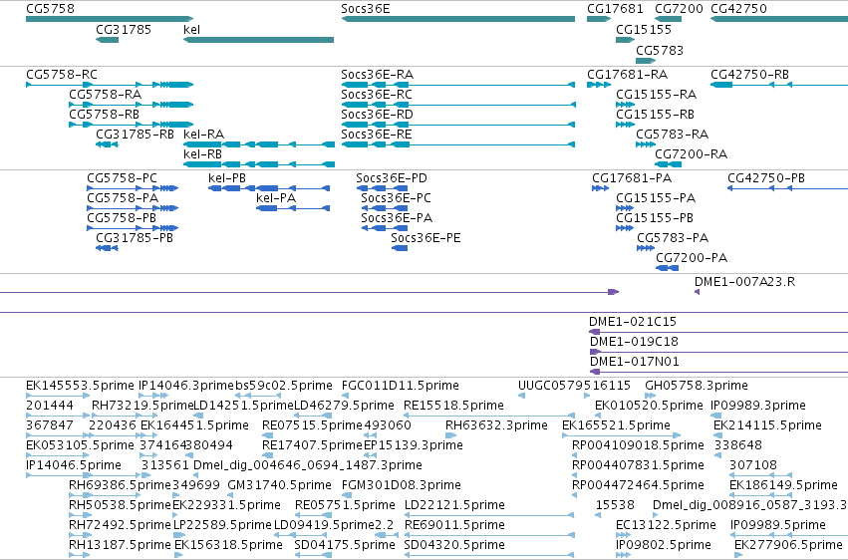Select transcript CG5758-RA
This screenshot has height=560, width=848.
click(131, 105)
